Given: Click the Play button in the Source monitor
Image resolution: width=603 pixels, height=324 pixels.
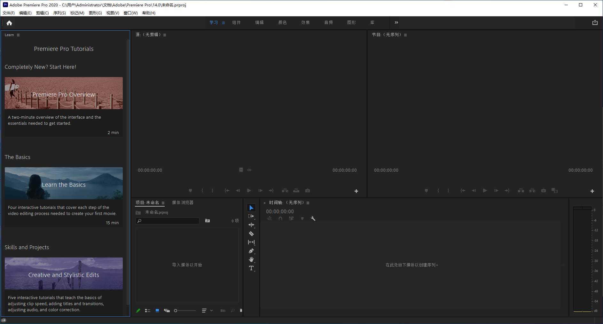Looking at the screenshot, I should click(x=249, y=190).
